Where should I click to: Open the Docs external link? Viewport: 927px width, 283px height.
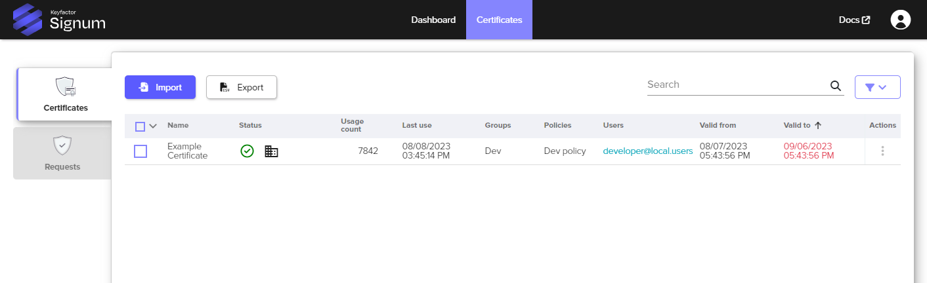tap(854, 20)
